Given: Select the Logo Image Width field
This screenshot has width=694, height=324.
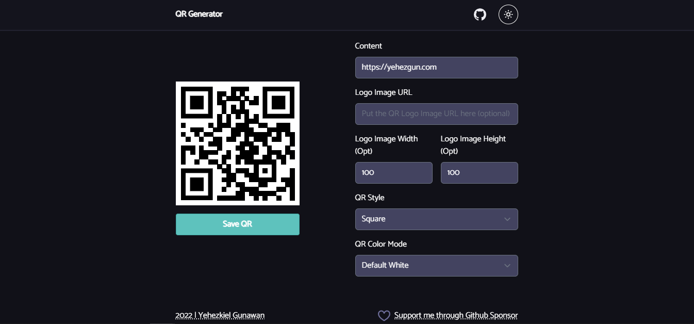Looking at the screenshot, I should click(394, 173).
